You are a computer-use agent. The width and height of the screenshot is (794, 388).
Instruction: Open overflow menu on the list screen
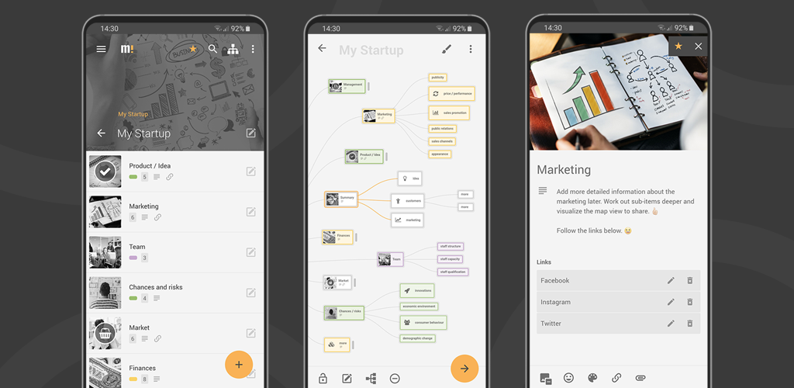pyautogui.click(x=253, y=49)
